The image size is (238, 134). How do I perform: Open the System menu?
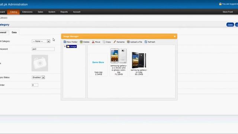pyautogui.click(x=52, y=12)
